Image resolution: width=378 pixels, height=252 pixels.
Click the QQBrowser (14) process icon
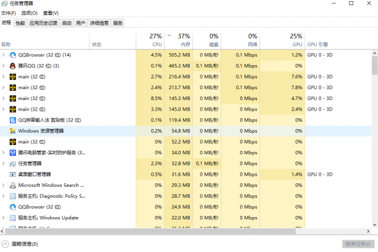[x=13, y=55]
